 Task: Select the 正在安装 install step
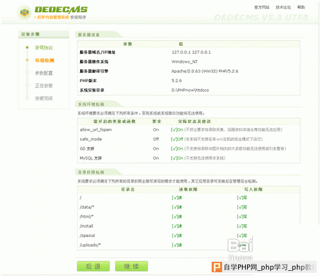pos(44,86)
